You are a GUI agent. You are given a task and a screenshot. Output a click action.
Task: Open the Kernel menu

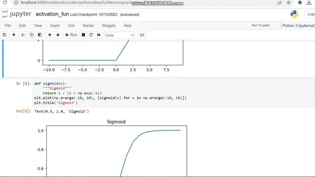coord(88,26)
